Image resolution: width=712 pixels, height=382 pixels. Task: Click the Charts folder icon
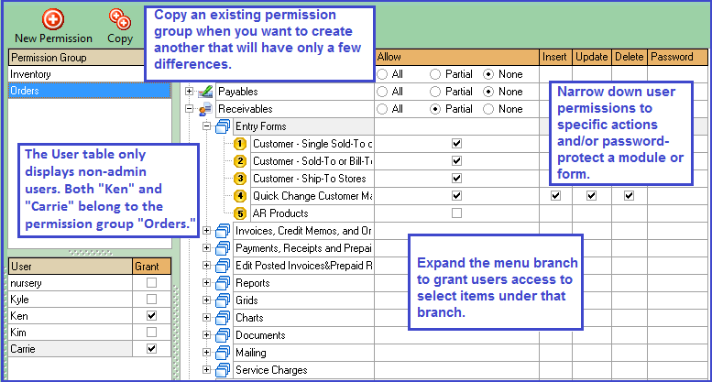[x=223, y=318]
